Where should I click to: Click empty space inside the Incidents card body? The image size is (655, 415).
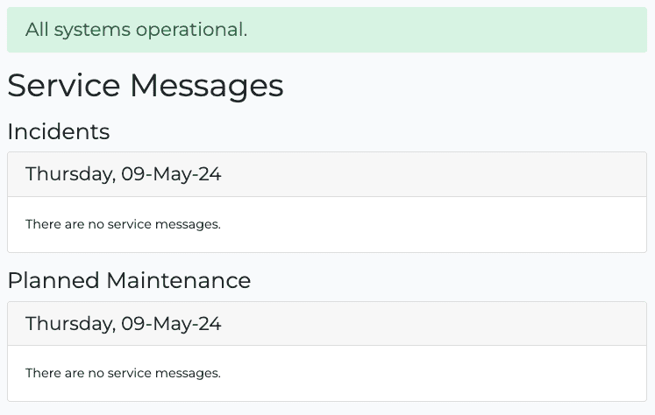pyautogui.click(x=438, y=225)
